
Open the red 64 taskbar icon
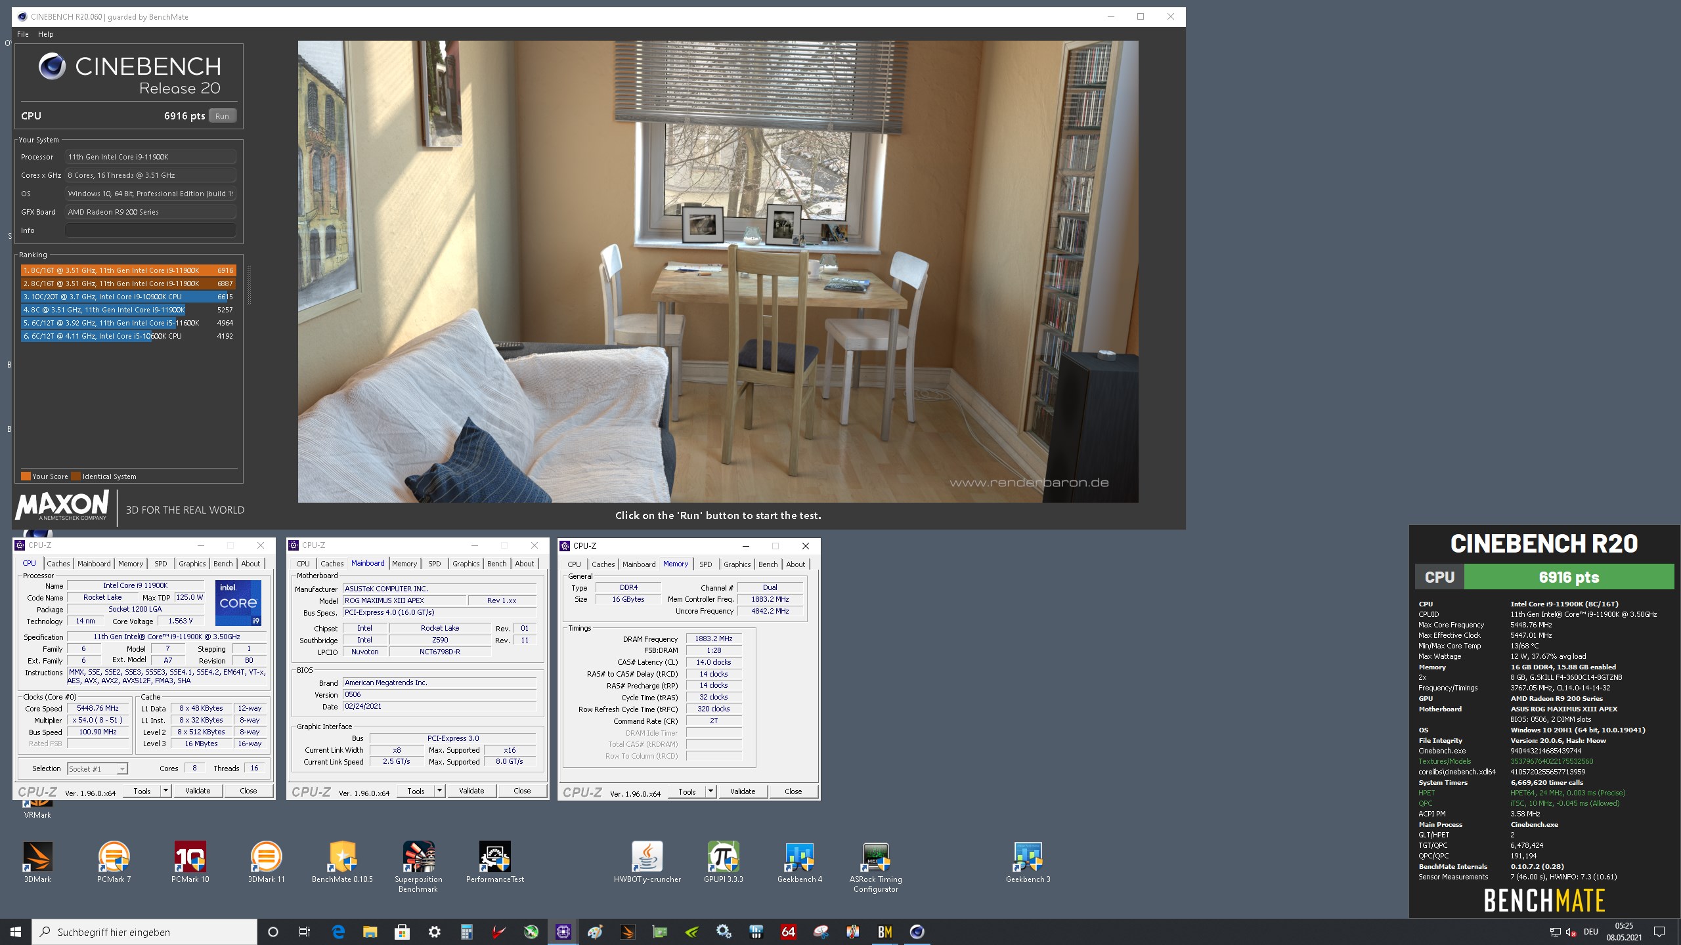coord(789,932)
